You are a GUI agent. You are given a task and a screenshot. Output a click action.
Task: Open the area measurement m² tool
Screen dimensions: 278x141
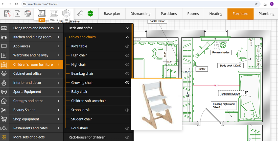(80, 13)
